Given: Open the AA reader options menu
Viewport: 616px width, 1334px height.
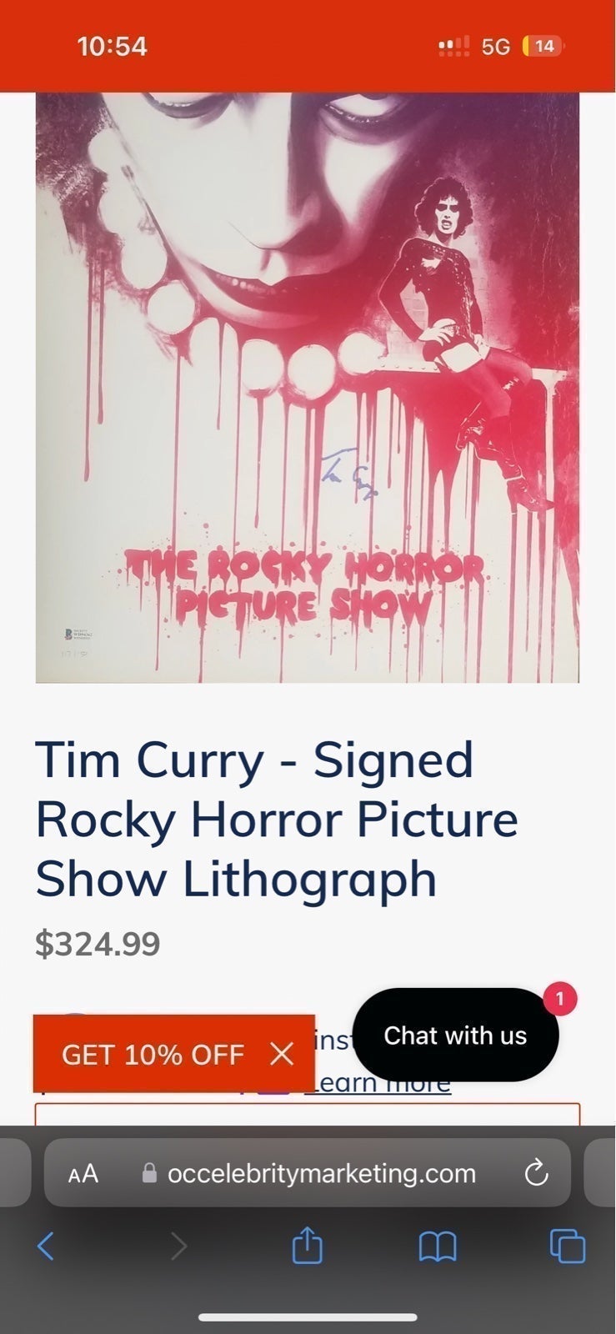Looking at the screenshot, I should click(x=83, y=1174).
